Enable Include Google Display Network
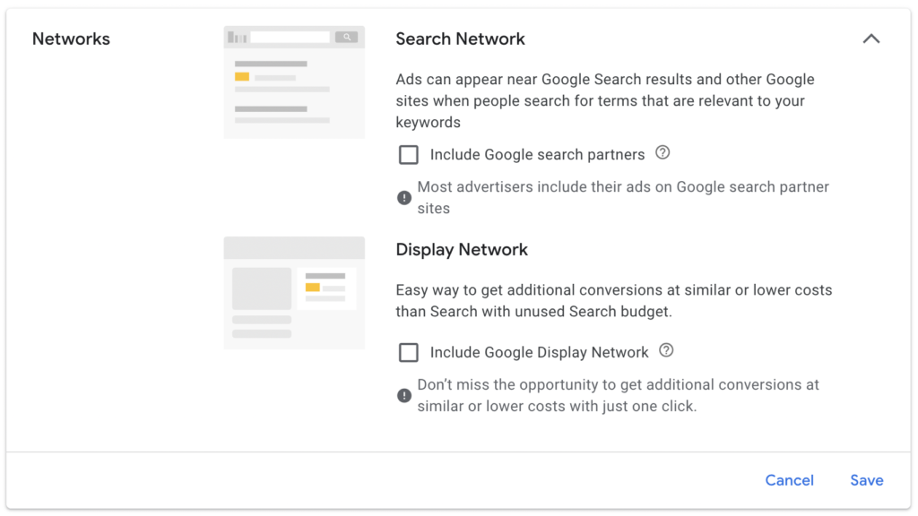 pyautogui.click(x=409, y=352)
